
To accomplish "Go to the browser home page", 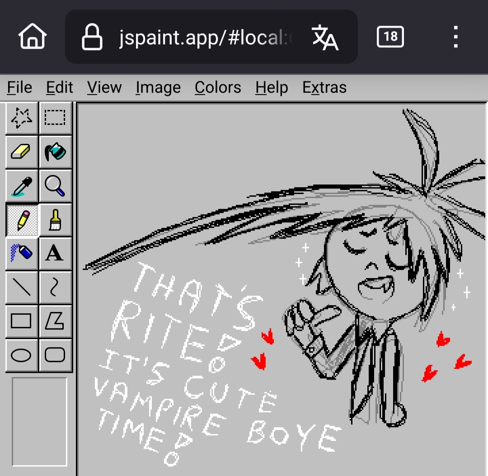I will [33, 37].
